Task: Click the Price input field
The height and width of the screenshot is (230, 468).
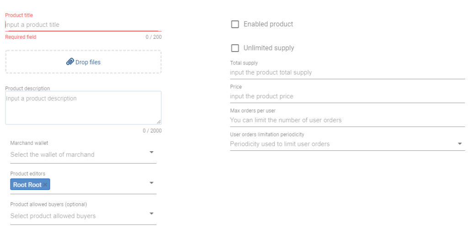Action: (347, 97)
